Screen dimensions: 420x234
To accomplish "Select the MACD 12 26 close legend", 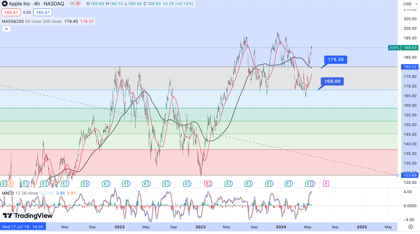I will [20, 193].
